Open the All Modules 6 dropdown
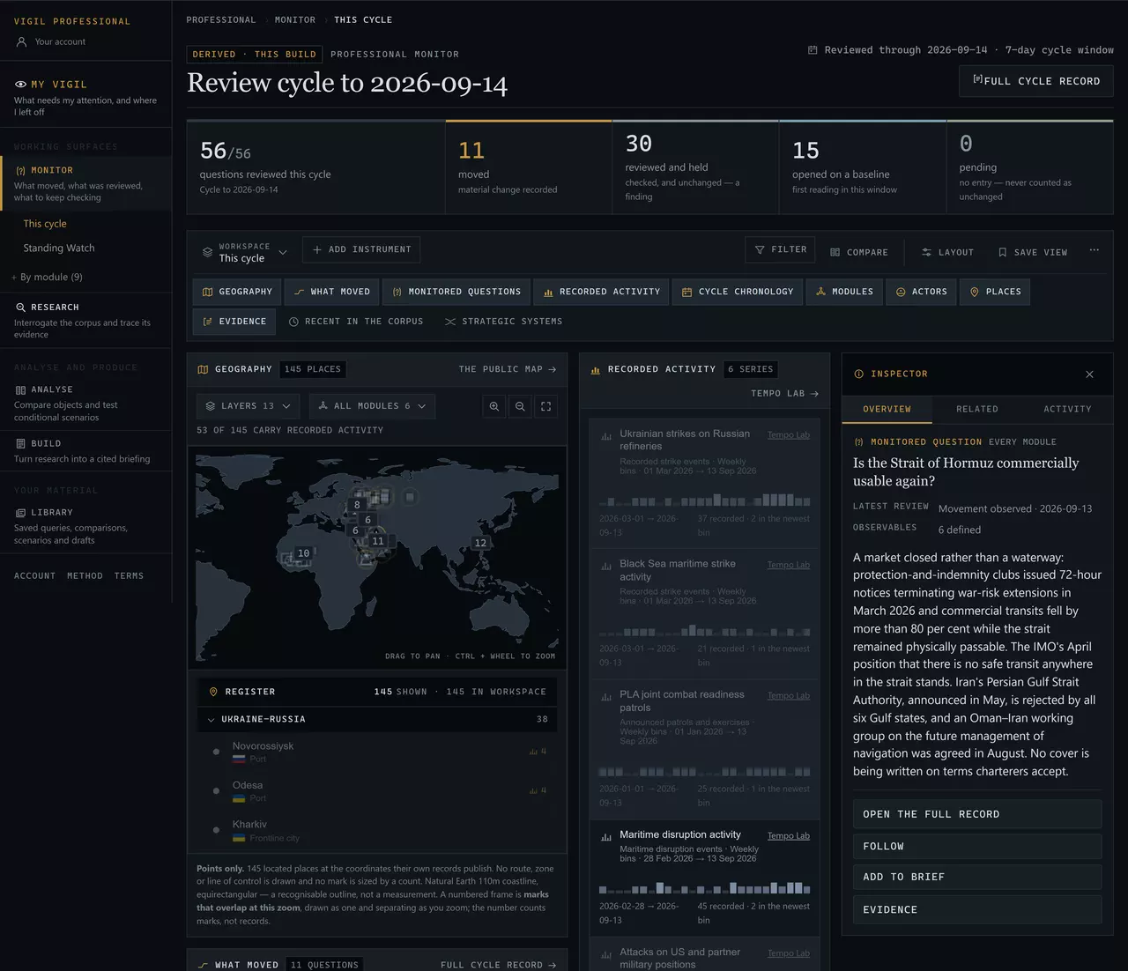Screen dimensions: 1128x971 372,406
